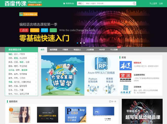
Task: Click the Axure RP book icon
Action: (x=101, y=63)
